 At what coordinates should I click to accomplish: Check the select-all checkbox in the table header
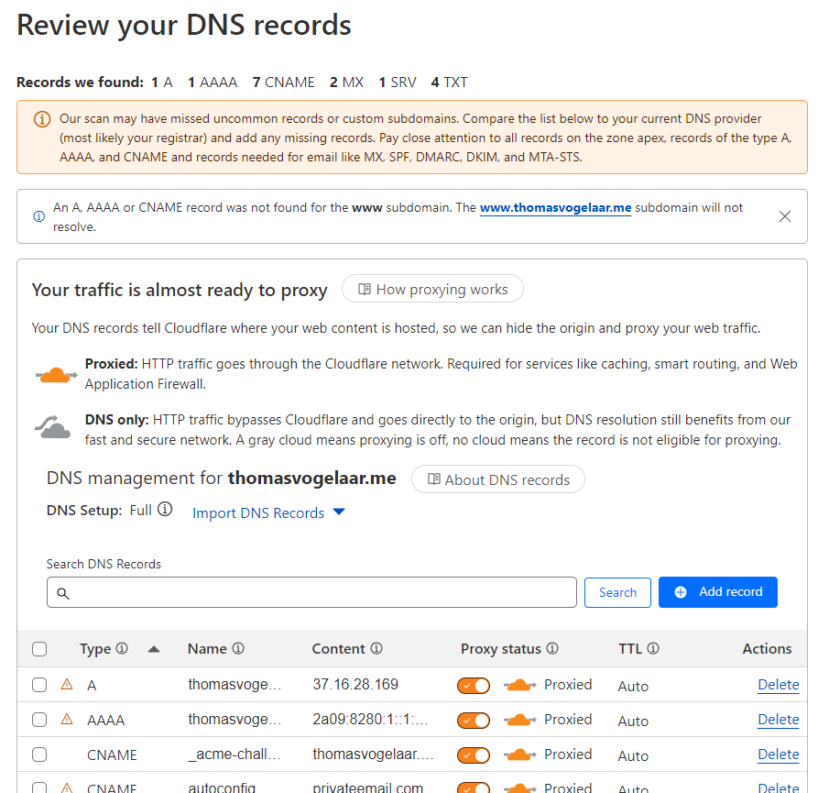pos(39,648)
